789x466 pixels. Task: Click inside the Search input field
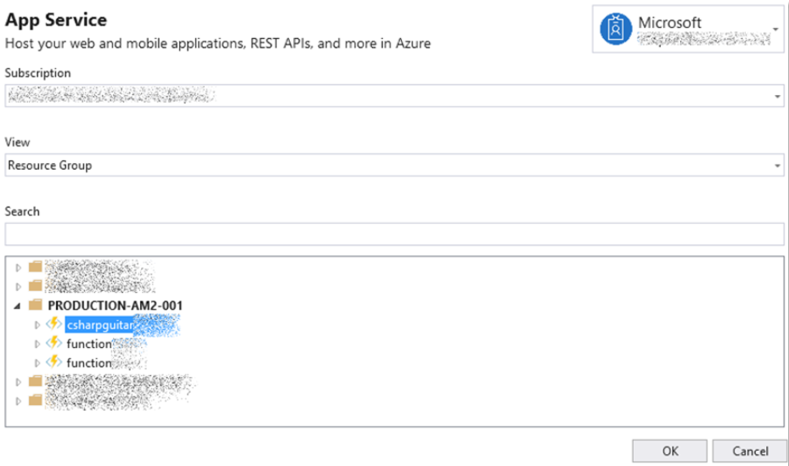coord(394,234)
